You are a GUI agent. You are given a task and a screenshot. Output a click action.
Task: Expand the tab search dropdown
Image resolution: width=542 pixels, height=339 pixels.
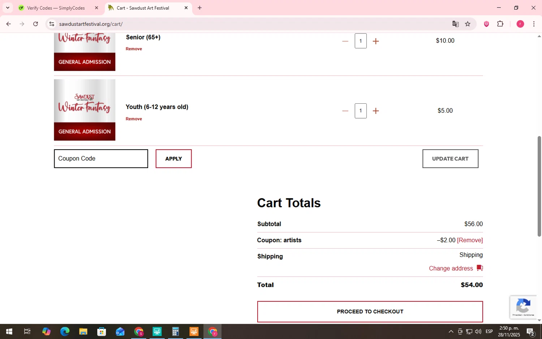pos(8,8)
